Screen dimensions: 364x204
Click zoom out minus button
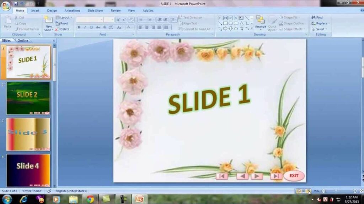[323, 191]
